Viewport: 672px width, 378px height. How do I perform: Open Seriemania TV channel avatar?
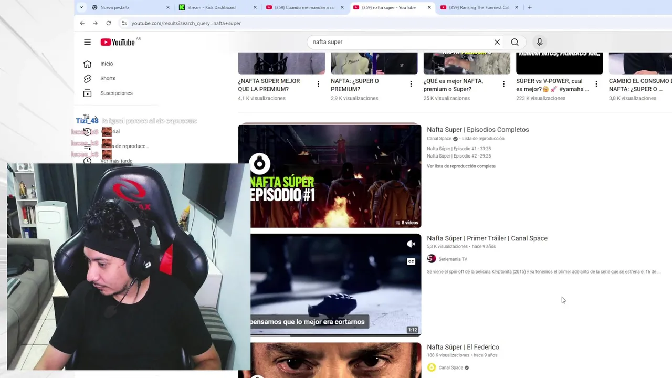point(432,259)
